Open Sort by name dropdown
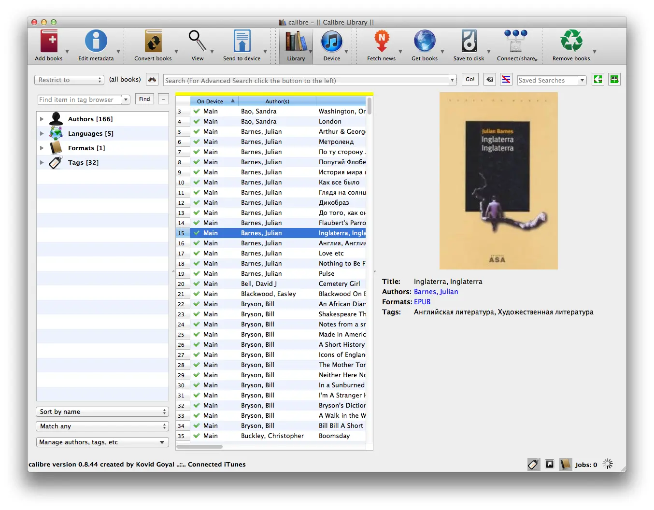Image resolution: width=654 pixels, height=510 pixels. [102, 412]
